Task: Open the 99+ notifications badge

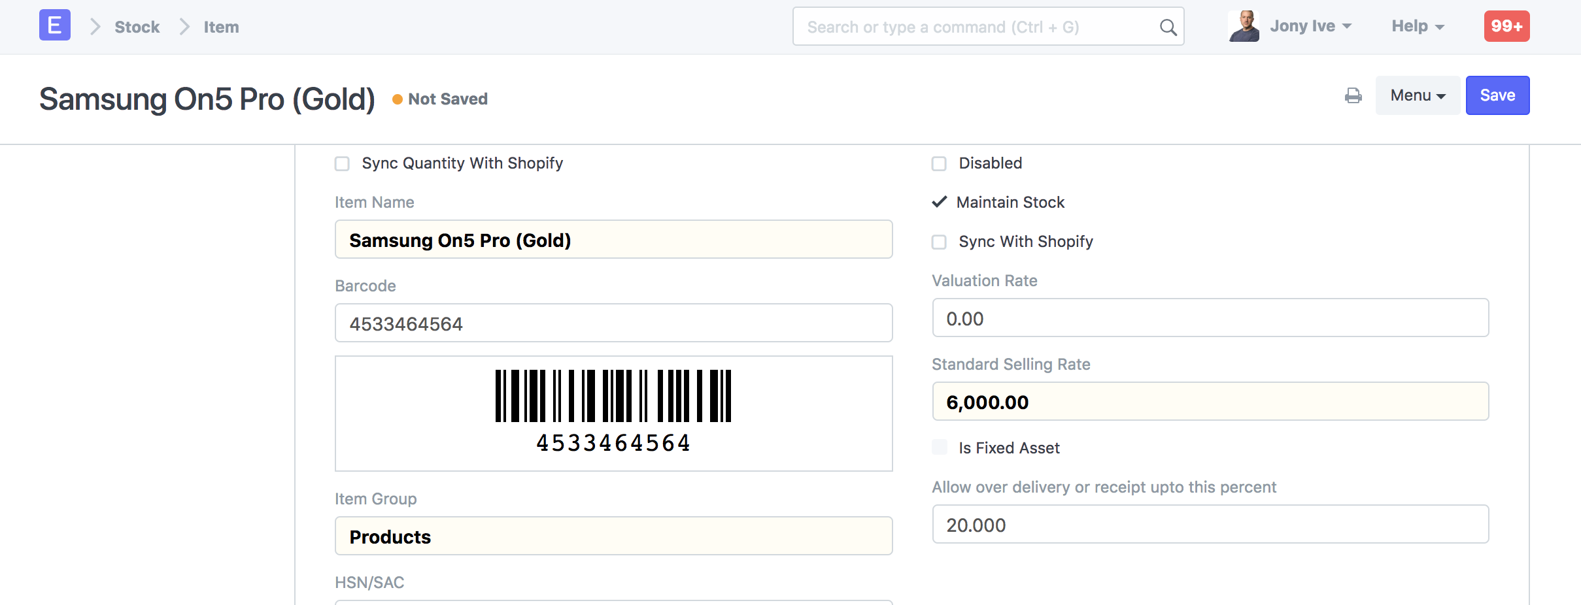Action: [1506, 26]
